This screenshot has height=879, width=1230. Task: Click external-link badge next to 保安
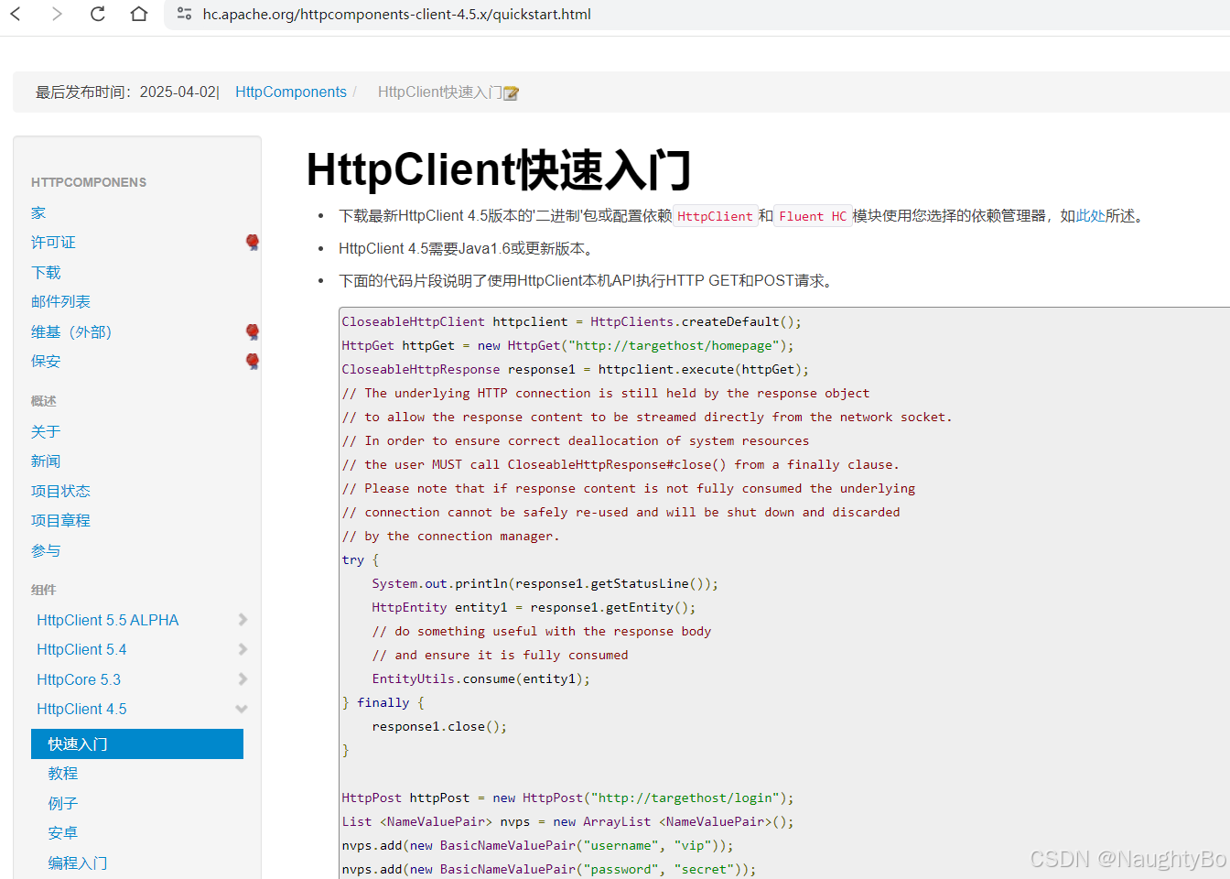coord(253,361)
